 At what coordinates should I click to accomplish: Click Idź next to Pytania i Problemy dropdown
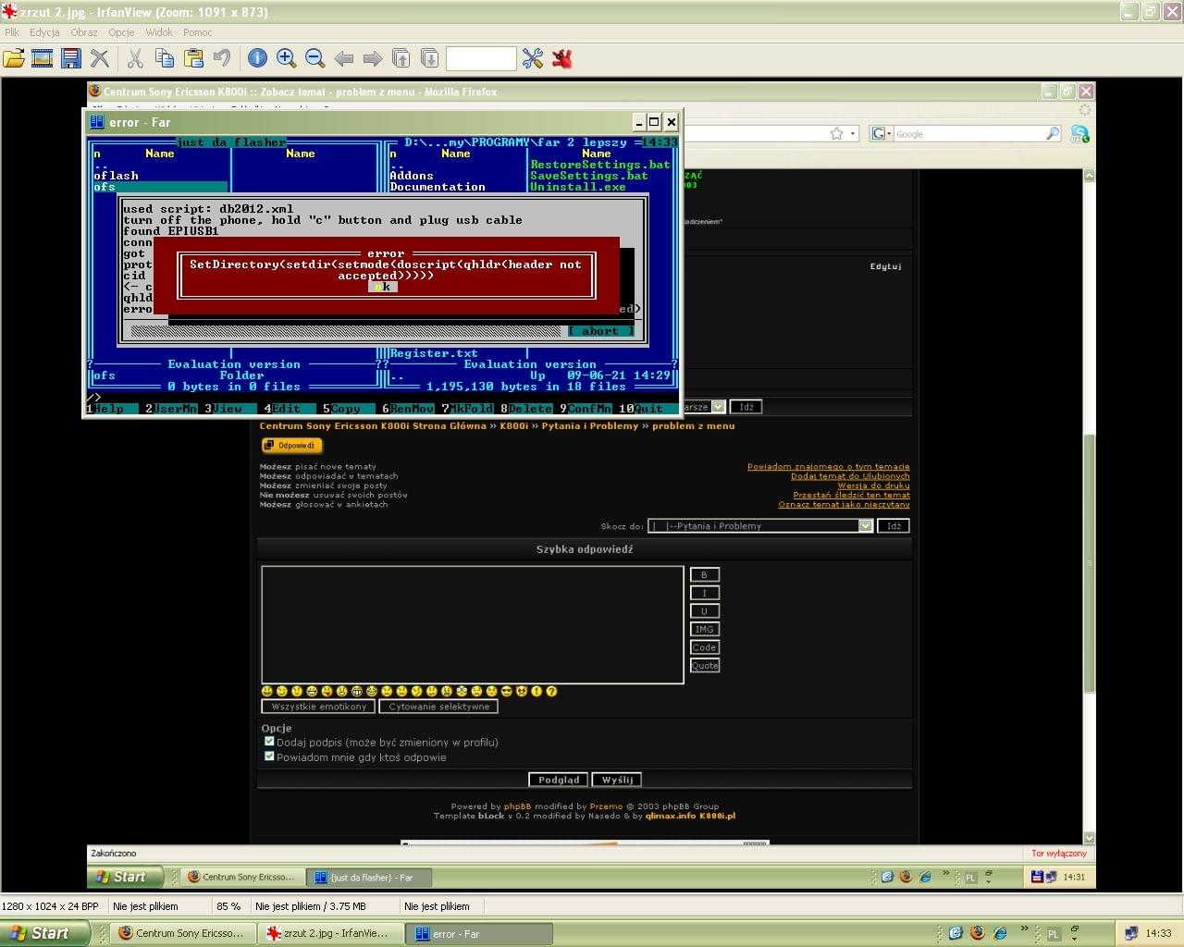point(894,525)
